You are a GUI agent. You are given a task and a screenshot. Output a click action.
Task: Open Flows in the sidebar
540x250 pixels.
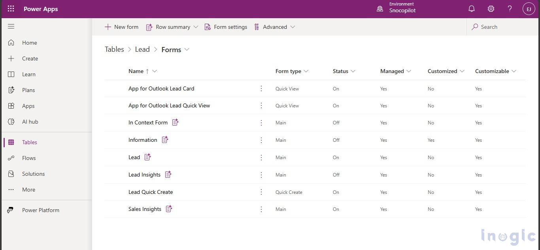tap(29, 158)
